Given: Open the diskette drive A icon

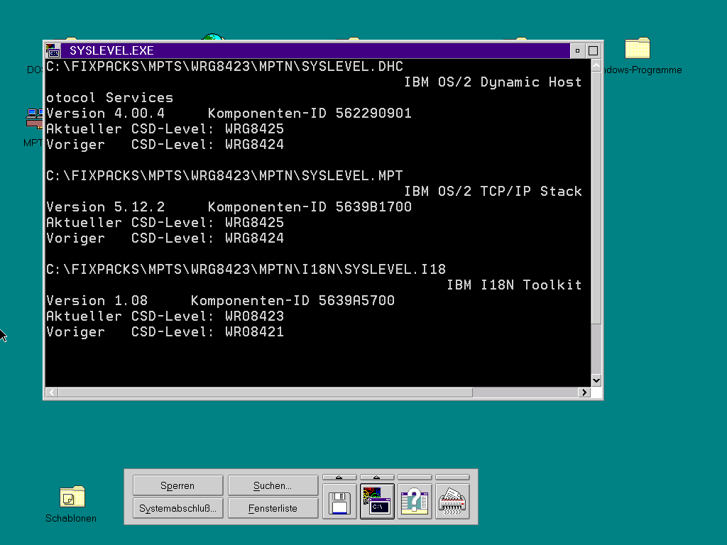Looking at the screenshot, I should coord(339,502).
